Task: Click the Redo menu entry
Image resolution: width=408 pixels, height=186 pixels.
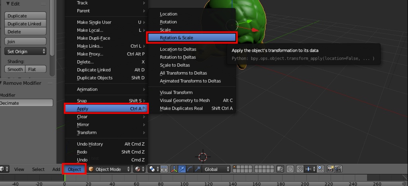Action: click(x=106, y=152)
